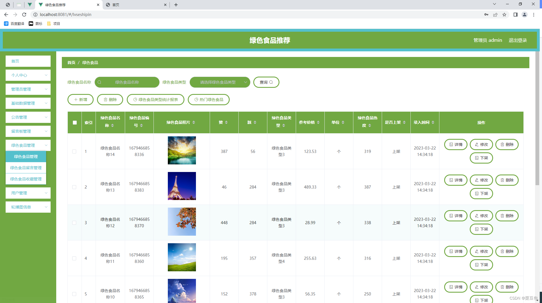The image size is (542, 303).
Task: Open the Eiffel Tower food thumbnail
Action: pos(182,186)
